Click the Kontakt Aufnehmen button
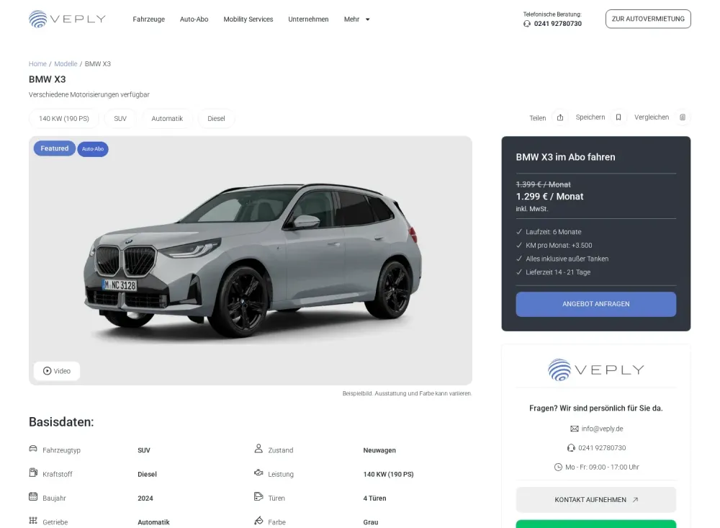This screenshot has height=528, width=720. 595,499
